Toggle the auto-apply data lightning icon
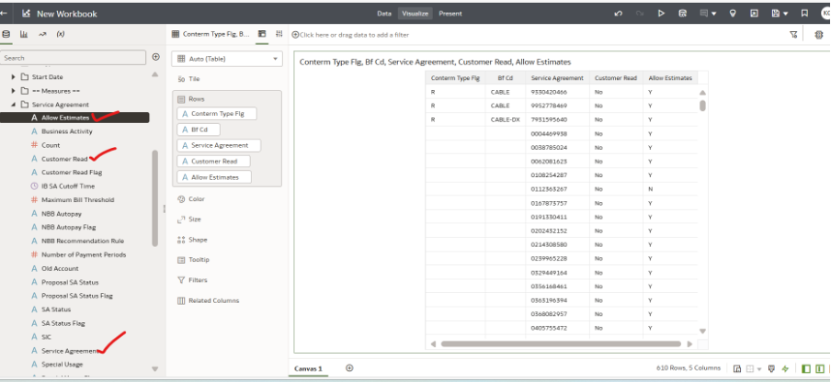 click(784, 368)
